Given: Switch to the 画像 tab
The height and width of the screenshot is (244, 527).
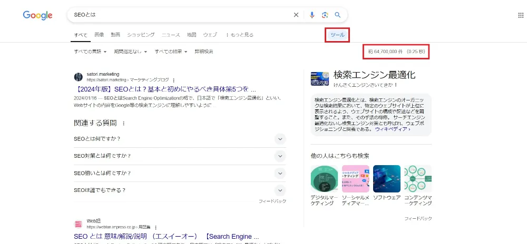Looking at the screenshot, I should 99,35.
